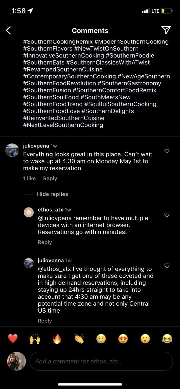The width and height of the screenshot is (180, 389).
Task: Like the ethos_atx reply comment
Action: click(167, 215)
